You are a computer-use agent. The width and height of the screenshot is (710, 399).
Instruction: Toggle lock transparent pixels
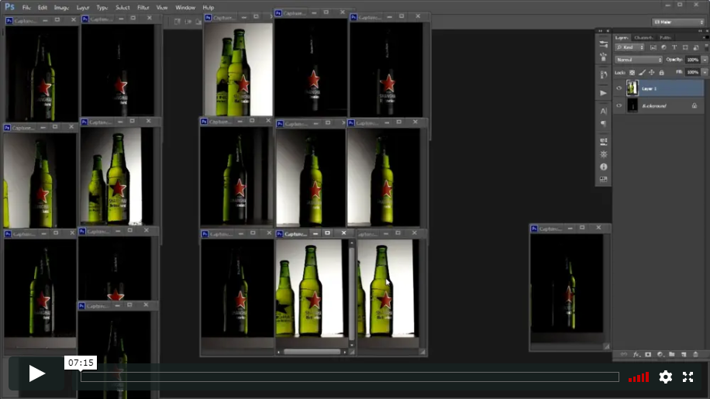[632, 72]
